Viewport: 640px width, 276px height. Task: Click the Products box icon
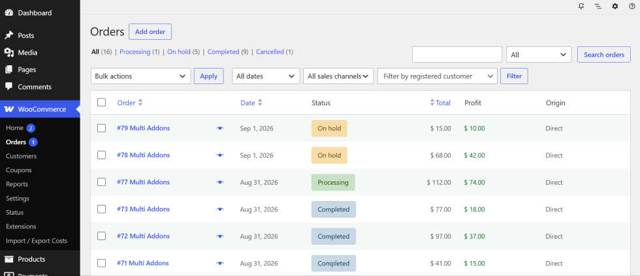tap(8, 259)
